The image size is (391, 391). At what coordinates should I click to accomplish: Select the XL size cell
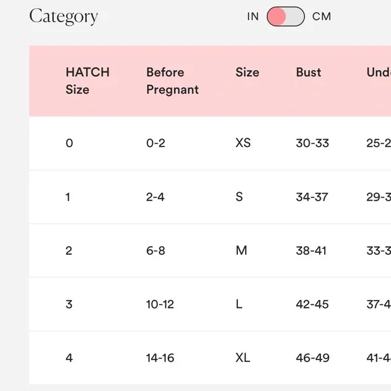point(243,358)
